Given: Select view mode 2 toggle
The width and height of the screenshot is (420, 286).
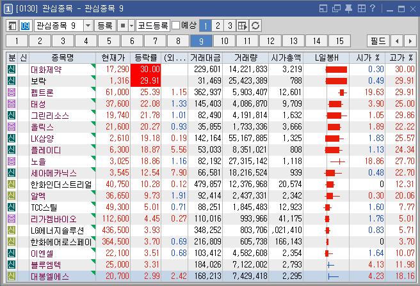Looking at the screenshot, I should (218, 26).
